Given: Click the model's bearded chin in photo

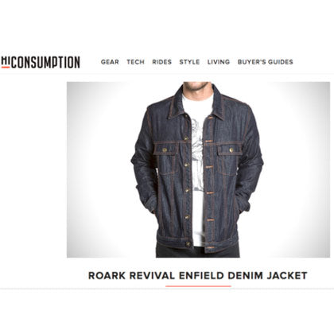Looking at the screenshot, I should click(196, 87).
